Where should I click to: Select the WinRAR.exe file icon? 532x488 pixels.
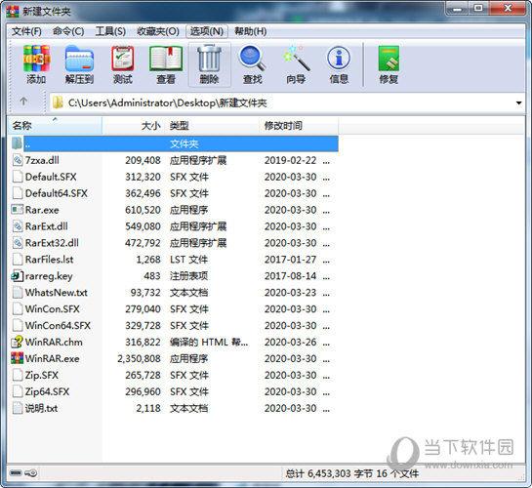coord(18,358)
